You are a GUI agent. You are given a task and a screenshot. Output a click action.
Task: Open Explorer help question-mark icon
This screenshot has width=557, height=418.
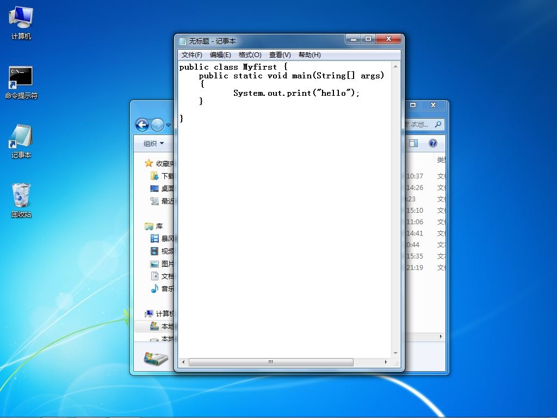pos(432,143)
